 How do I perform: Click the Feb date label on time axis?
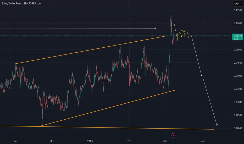click(129, 141)
